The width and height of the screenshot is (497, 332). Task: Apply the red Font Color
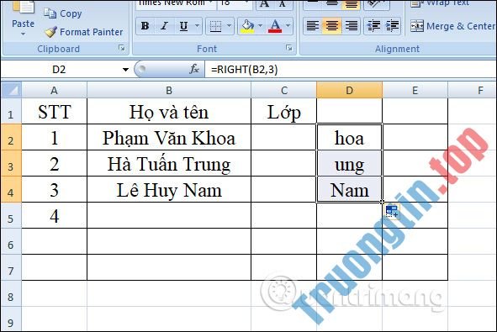click(275, 26)
